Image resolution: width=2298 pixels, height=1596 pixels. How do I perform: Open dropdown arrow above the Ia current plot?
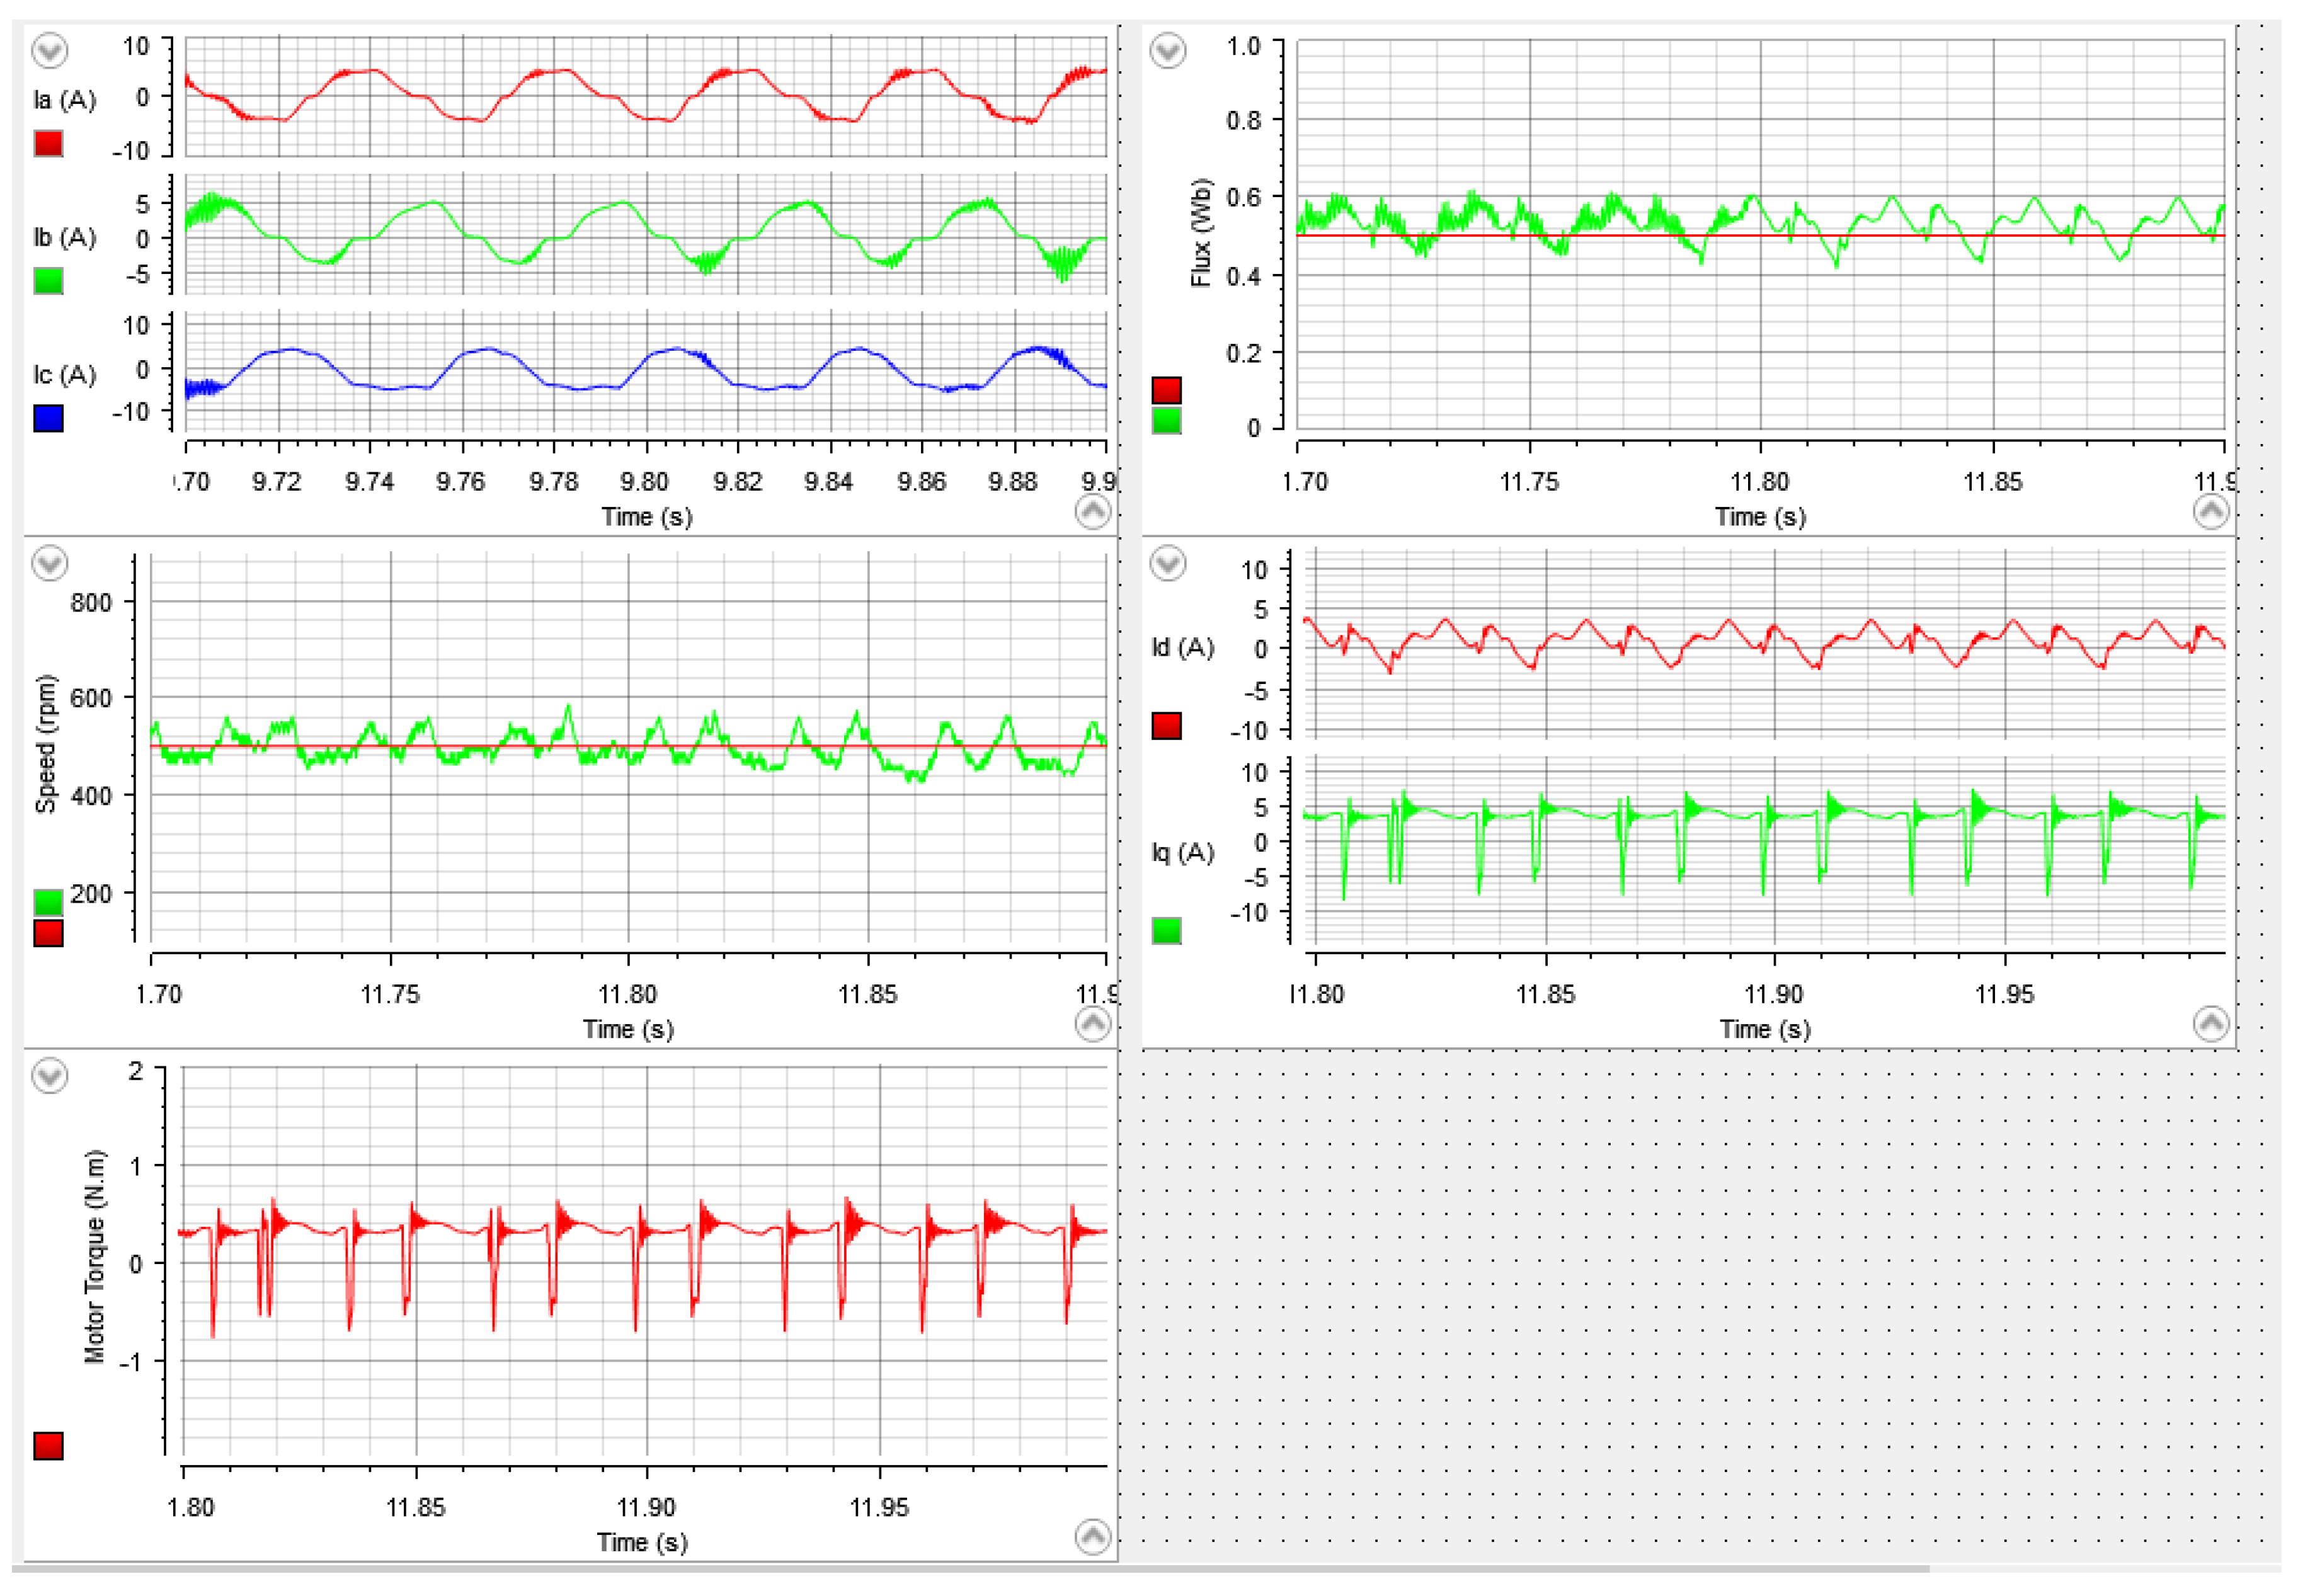pyautogui.click(x=49, y=50)
